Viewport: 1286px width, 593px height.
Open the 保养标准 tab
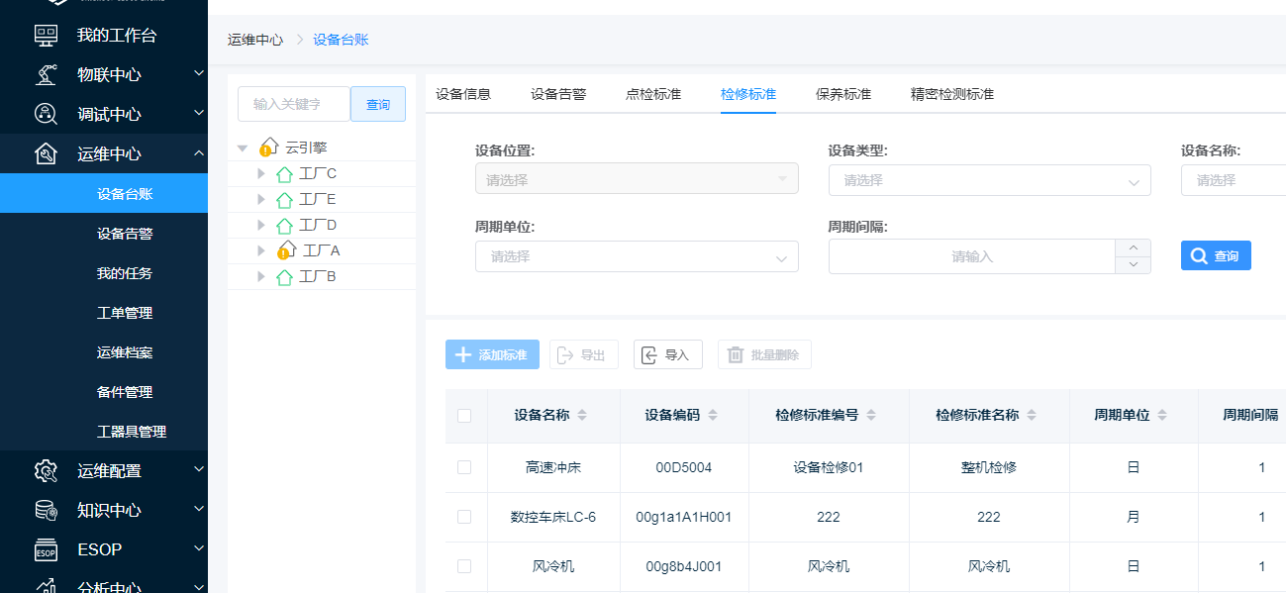843,95
